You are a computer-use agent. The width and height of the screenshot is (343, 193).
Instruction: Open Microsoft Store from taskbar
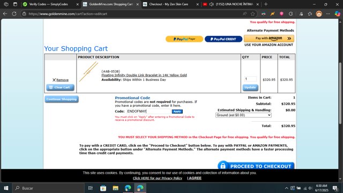(103, 188)
